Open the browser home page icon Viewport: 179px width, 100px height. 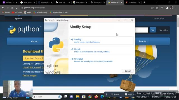17,7
